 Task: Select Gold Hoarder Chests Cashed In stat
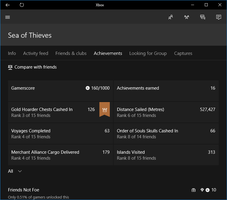pos(61,112)
